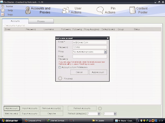Screen dimensions: 165x123
Task: Go to the home link
Action: point(9,6)
